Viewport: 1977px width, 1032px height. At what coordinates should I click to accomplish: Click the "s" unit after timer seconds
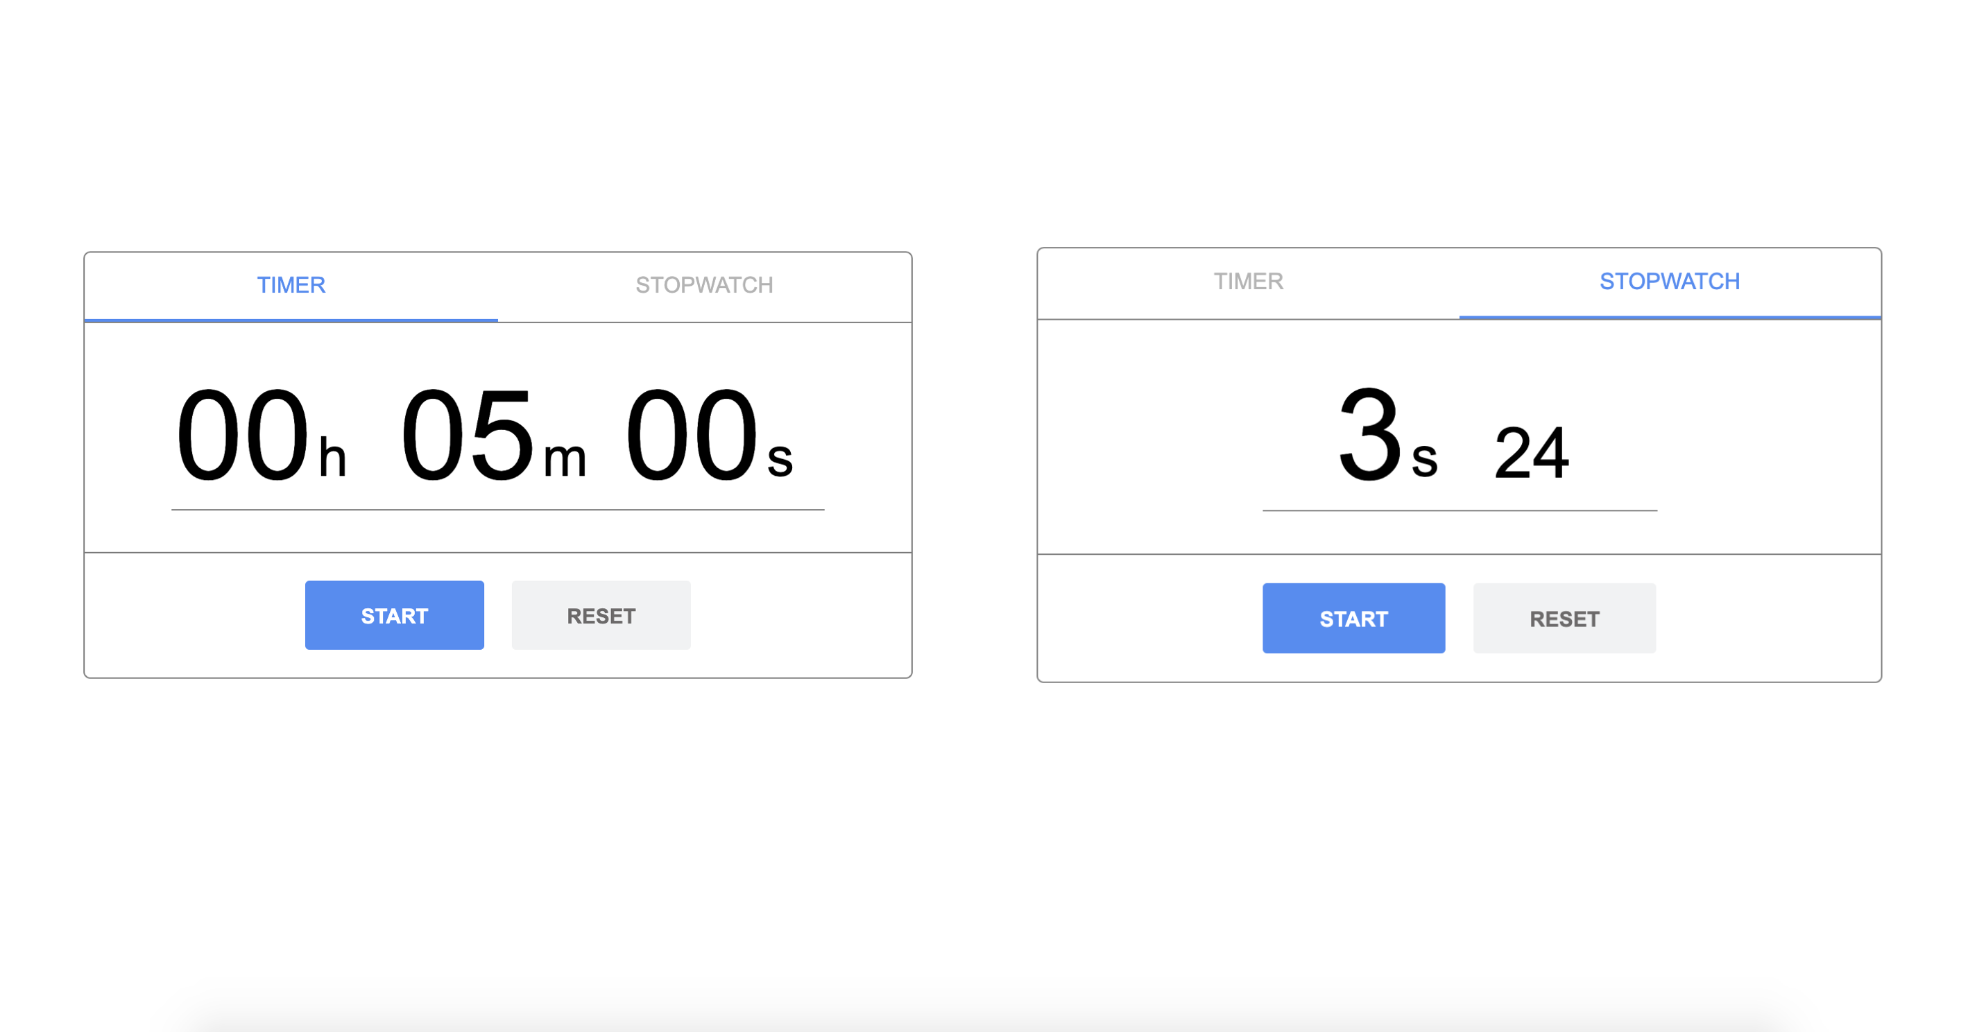(780, 461)
